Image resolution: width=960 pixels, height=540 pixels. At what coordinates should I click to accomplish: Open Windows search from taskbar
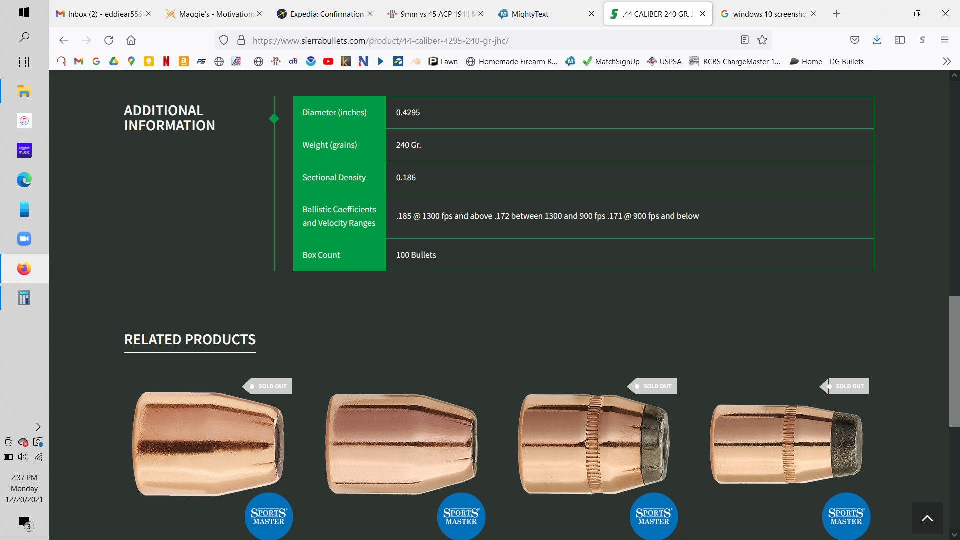24,37
